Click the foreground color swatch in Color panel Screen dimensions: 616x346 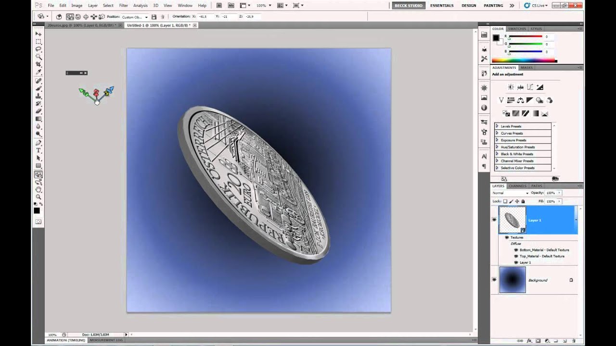click(496, 38)
